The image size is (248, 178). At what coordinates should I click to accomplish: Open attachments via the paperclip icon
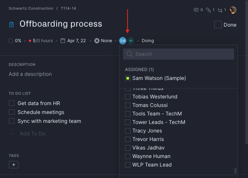(x=208, y=10)
